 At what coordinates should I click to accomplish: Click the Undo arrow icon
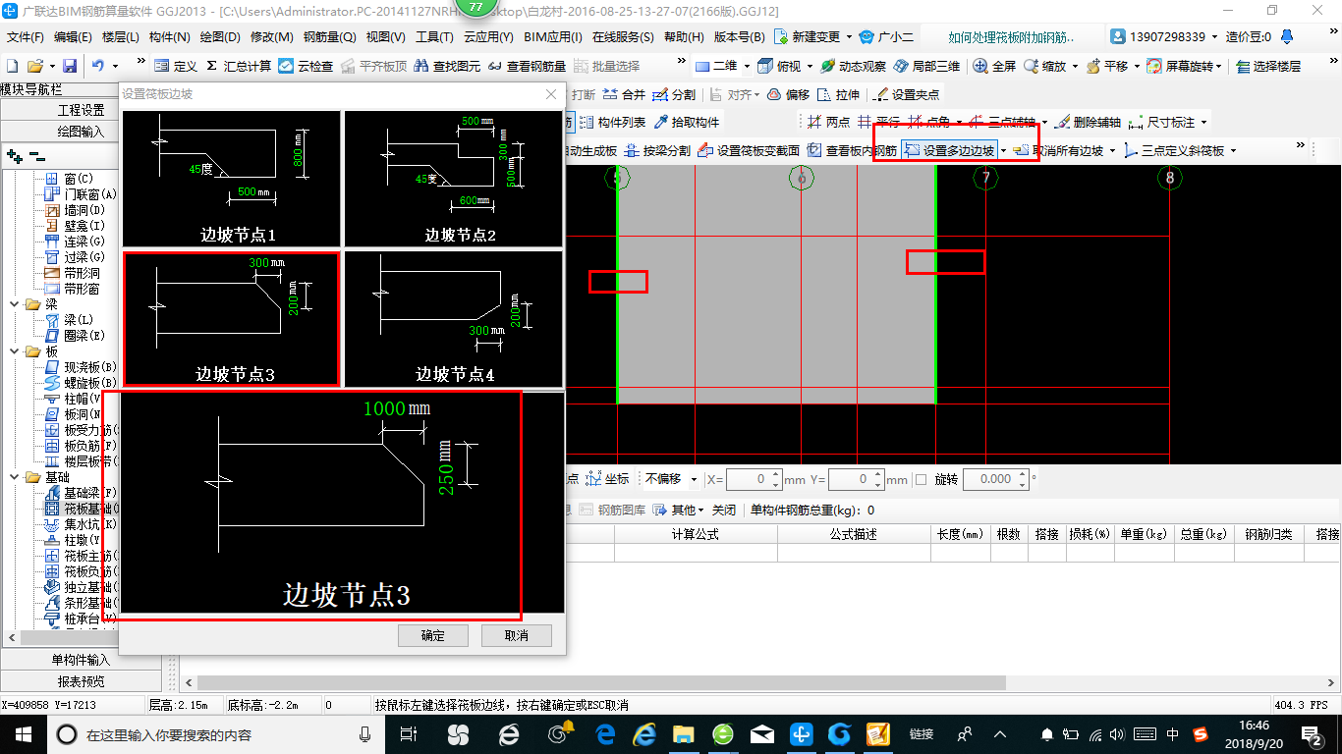(x=98, y=66)
